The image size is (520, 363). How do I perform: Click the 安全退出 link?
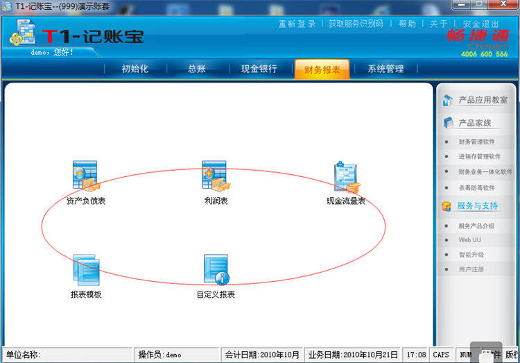tap(481, 24)
